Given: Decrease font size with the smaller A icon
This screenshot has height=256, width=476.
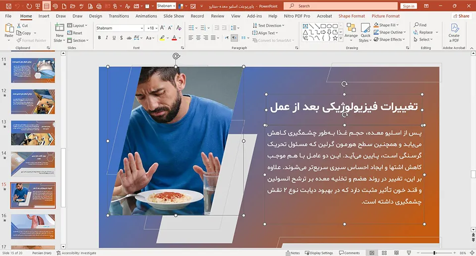Looking at the screenshot, I should (170, 28).
